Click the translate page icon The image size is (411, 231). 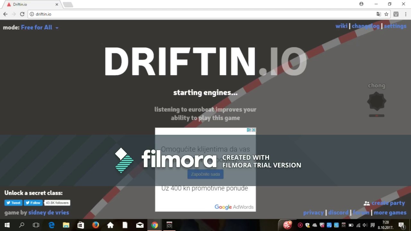[x=379, y=14]
